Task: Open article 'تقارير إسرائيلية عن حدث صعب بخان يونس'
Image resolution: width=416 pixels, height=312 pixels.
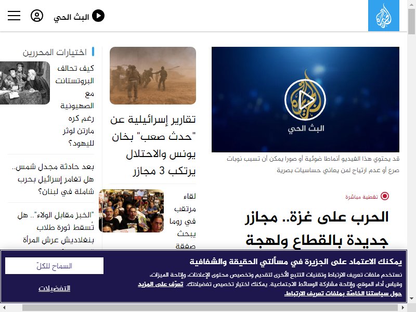Action: click(x=153, y=145)
